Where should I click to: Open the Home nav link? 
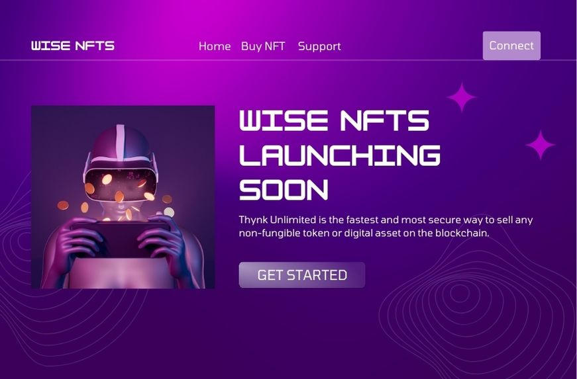pyautogui.click(x=215, y=46)
